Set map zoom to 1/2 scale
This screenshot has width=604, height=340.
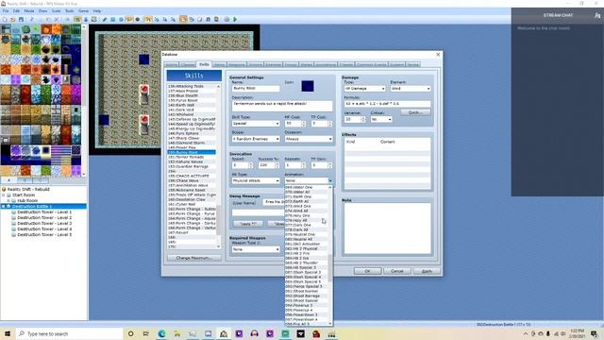coord(156,19)
